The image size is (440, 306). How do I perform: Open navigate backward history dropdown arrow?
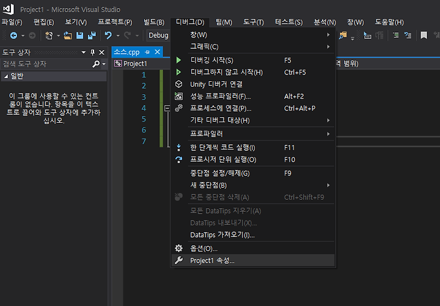(23, 36)
